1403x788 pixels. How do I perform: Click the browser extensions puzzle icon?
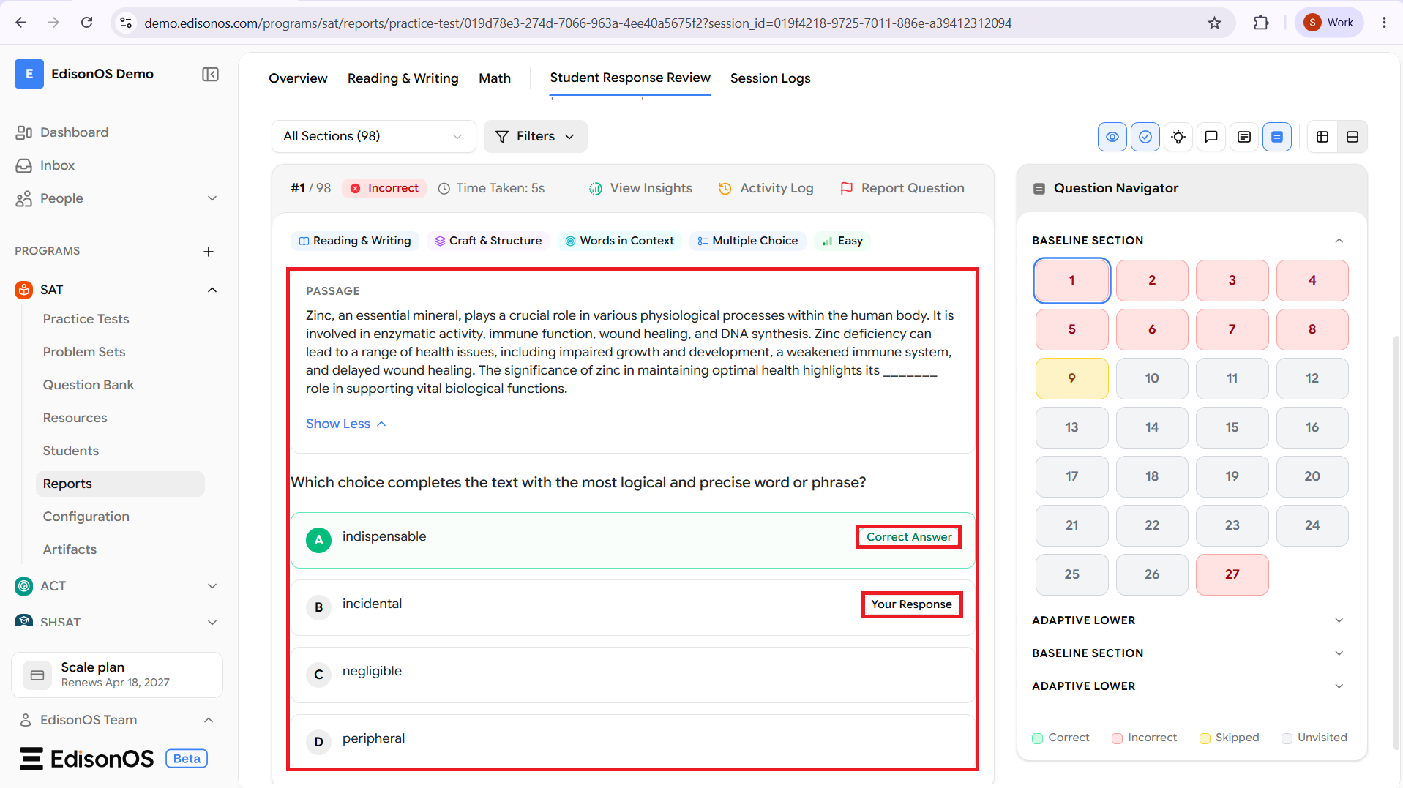(x=1260, y=23)
